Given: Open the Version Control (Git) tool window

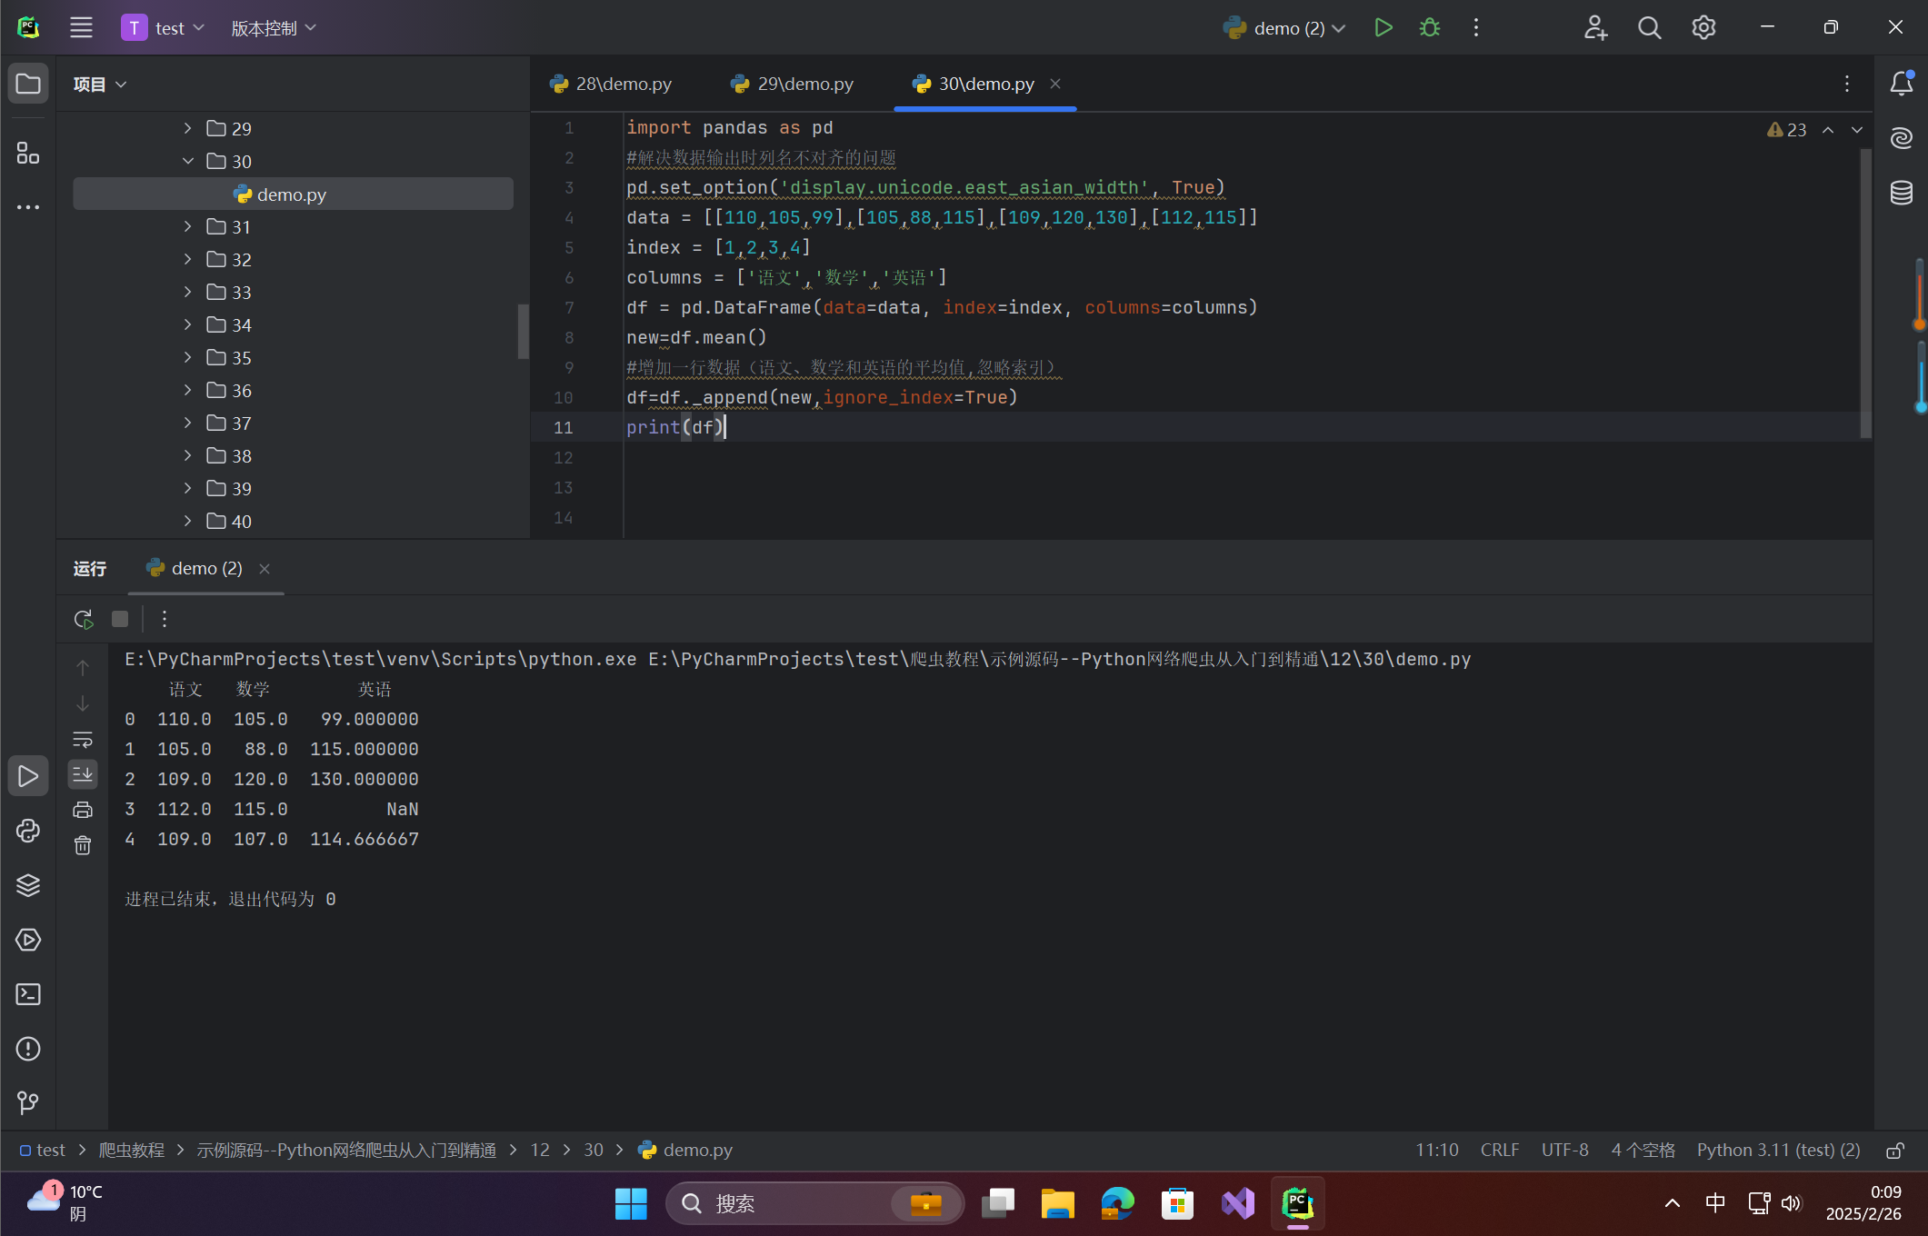Looking at the screenshot, I should coord(28,1102).
